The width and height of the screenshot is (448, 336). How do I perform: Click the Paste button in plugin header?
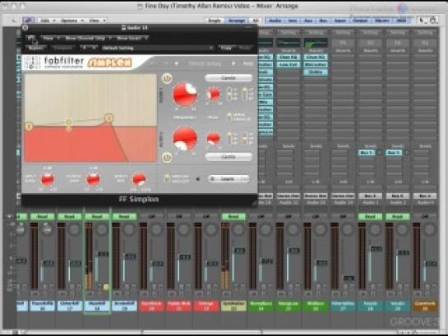245,48
